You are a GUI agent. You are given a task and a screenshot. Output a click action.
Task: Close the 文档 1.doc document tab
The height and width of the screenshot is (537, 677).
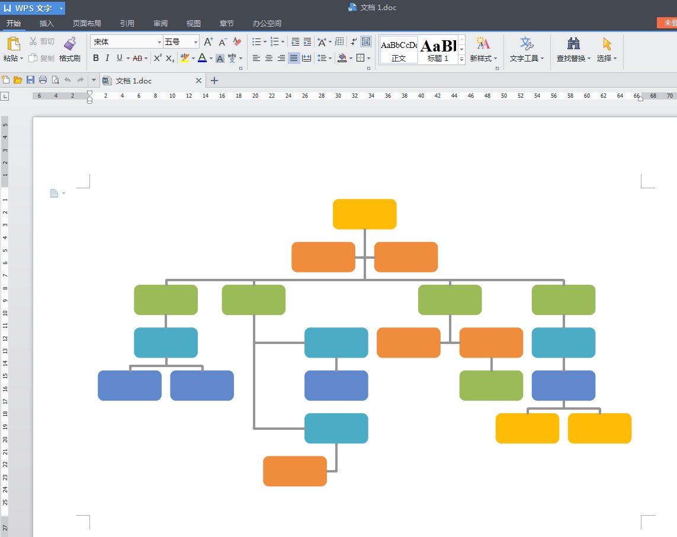(x=198, y=81)
